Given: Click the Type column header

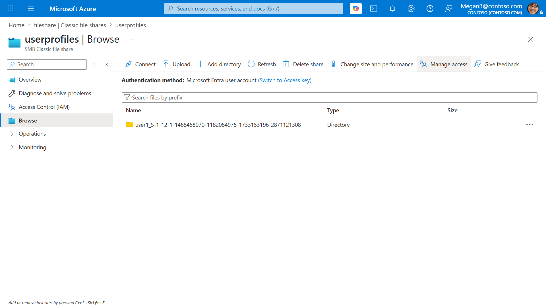Looking at the screenshot, I should click(333, 110).
